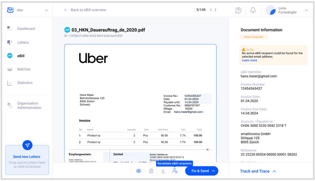Click the Fix & Send button

coord(202,171)
